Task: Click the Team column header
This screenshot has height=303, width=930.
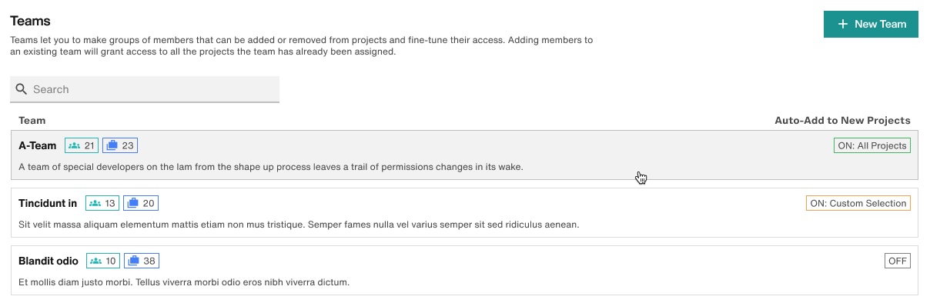Action: [32, 120]
